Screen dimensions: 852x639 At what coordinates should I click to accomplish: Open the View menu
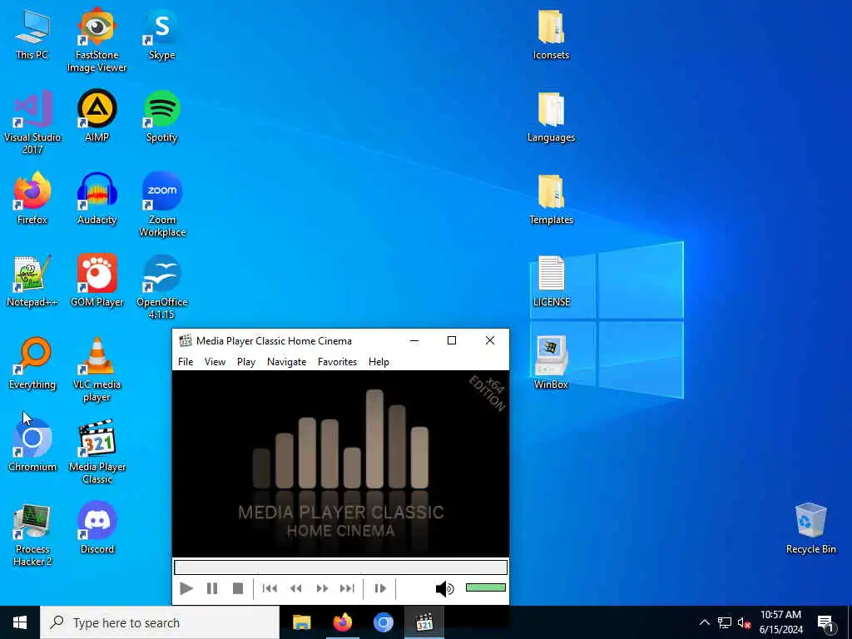coord(215,362)
